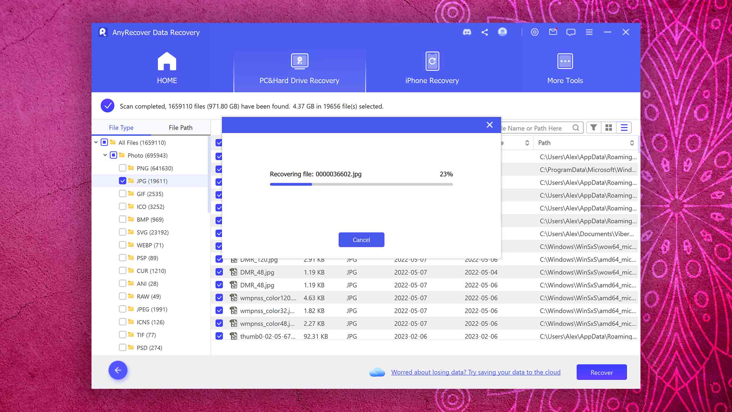Click the PNG folder icon
This screenshot has height=412, width=732.
(131, 168)
